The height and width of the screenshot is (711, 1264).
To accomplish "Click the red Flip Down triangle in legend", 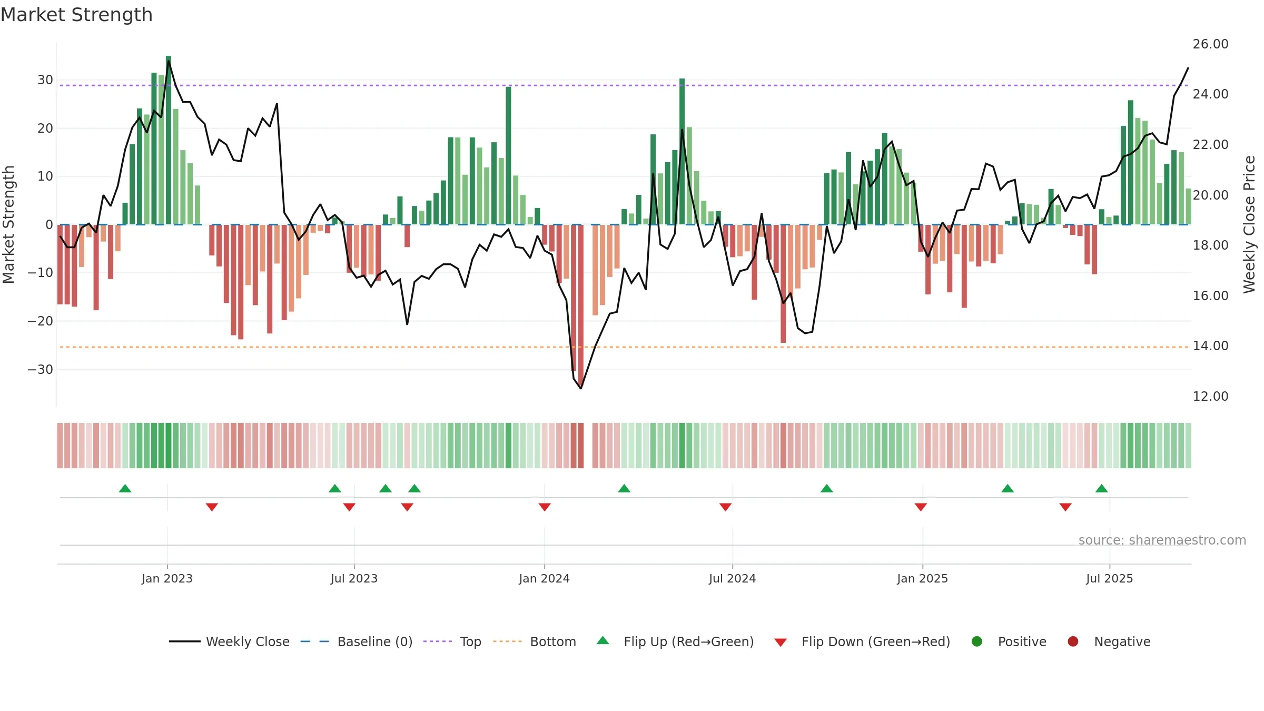I will coord(781,643).
